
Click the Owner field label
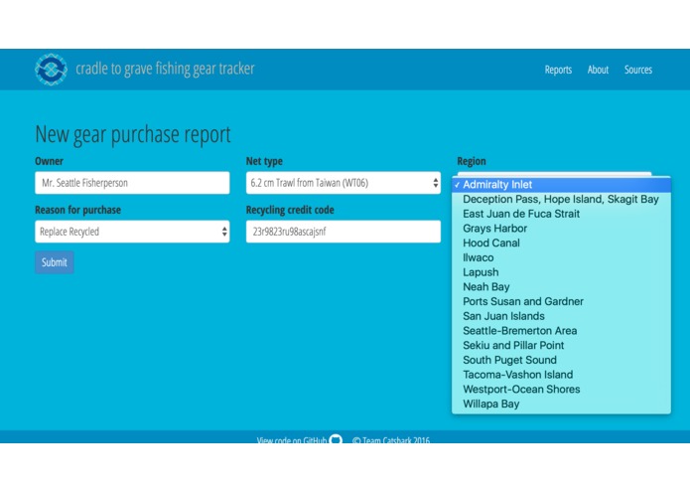(49, 161)
